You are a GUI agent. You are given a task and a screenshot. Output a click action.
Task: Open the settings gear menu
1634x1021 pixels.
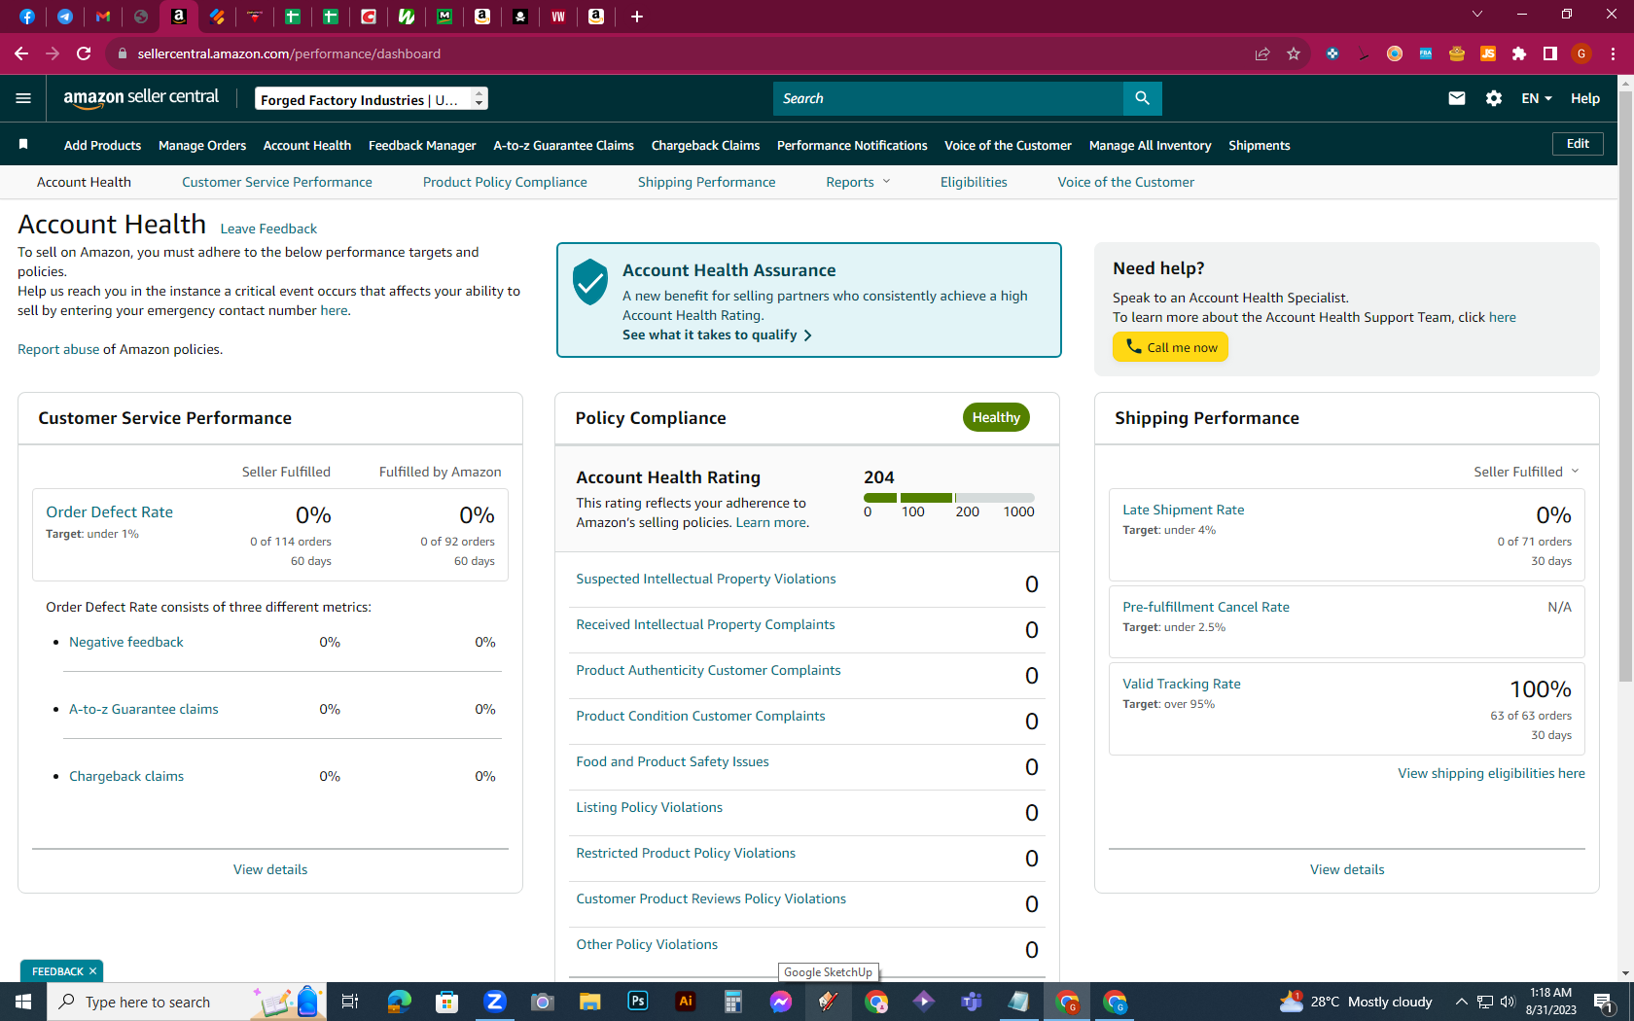tap(1493, 98)
